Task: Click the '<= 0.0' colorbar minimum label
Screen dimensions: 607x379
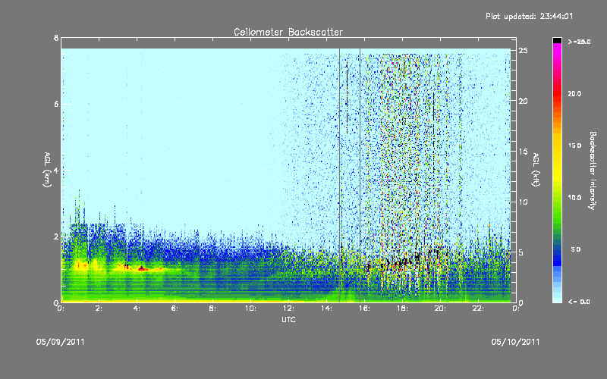Action: 580,302
